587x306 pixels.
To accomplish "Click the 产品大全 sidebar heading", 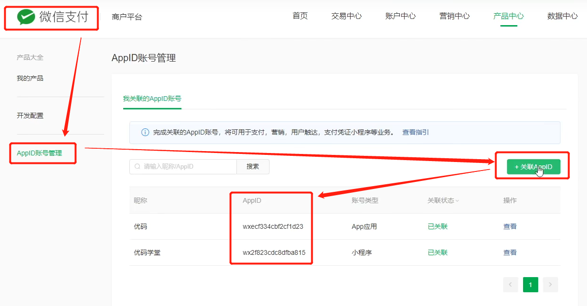I will point(30,57).
